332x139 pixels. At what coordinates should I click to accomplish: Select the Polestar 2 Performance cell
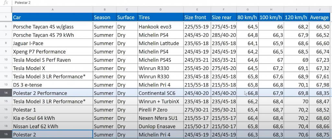coord(53,93)
